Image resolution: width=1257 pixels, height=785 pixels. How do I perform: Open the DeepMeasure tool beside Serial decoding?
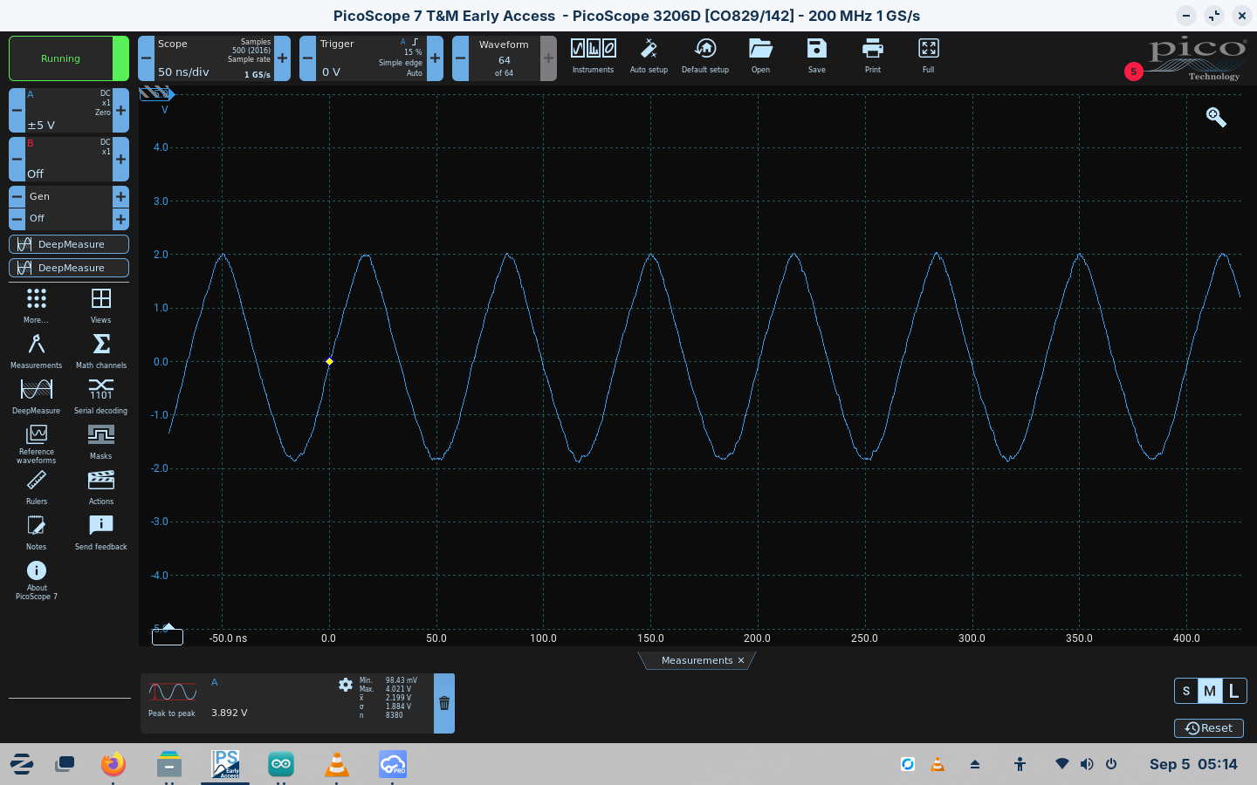pos(36,396)
